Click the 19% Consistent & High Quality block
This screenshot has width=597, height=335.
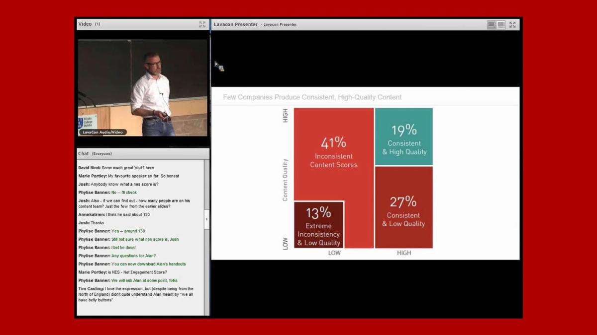[404, 136]
